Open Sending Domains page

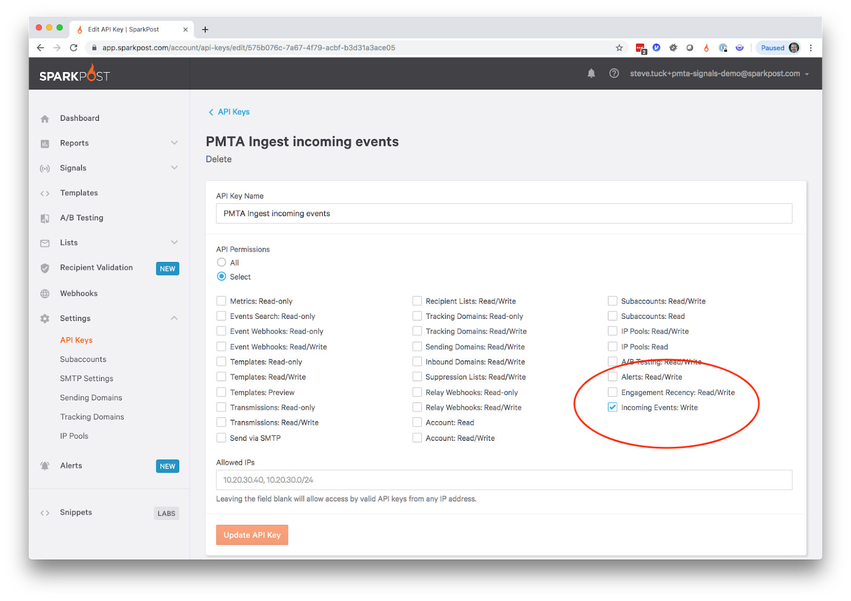click(x=91, y=398)
